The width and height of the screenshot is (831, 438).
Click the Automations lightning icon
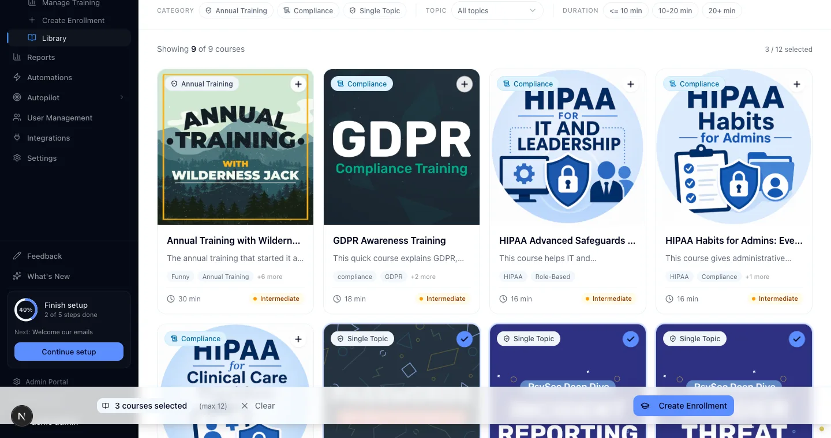tap(17, 77)
